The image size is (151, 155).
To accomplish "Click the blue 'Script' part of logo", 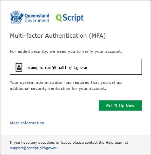I will tap(73, 18).
